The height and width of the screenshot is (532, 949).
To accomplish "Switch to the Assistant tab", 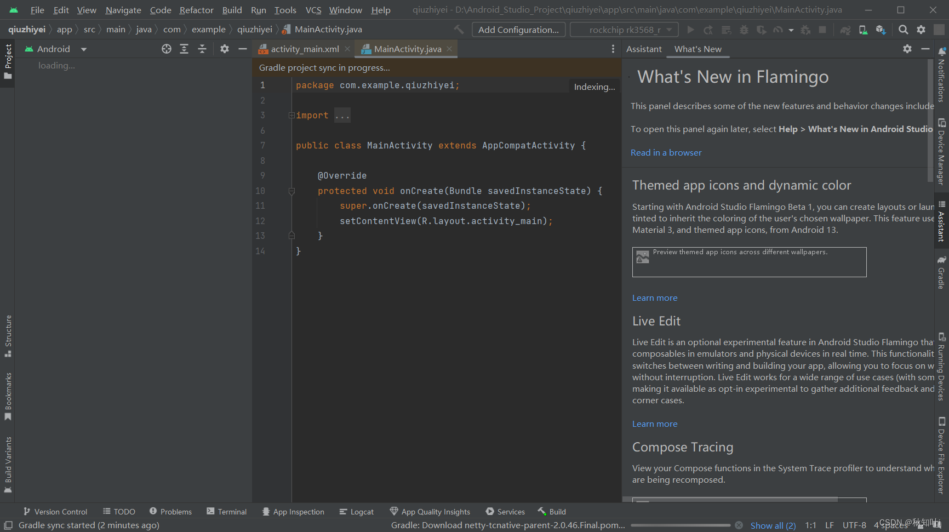I will click(x=644, y=49).
